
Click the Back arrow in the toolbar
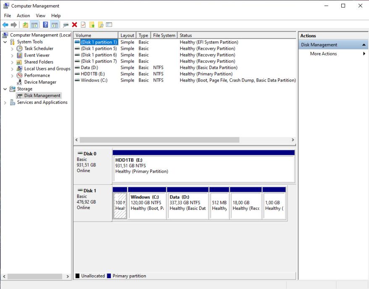[5, 25]
